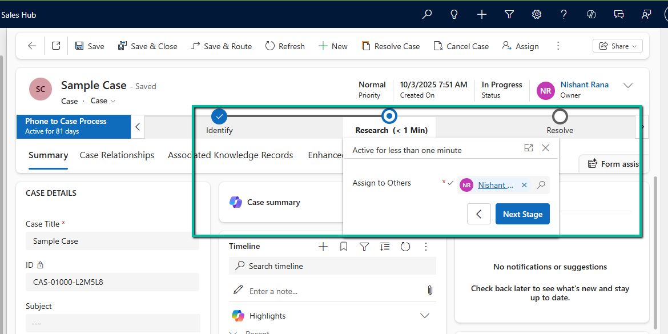Image resolution: width=668 pixels, height=334 pixels.
Task: Remove Nishant from Assign to Others field
Action: (524, 185)
